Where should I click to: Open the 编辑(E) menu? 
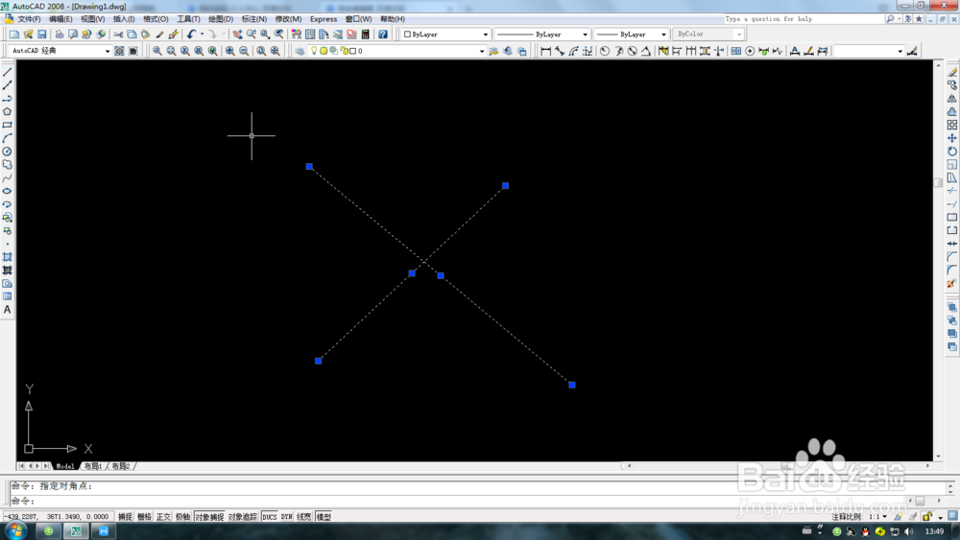coord(60,19)
